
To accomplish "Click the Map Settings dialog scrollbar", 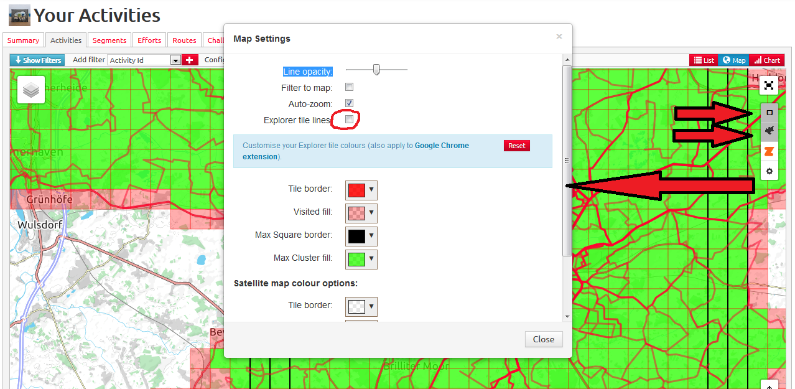I will click(x=566, y=160).
